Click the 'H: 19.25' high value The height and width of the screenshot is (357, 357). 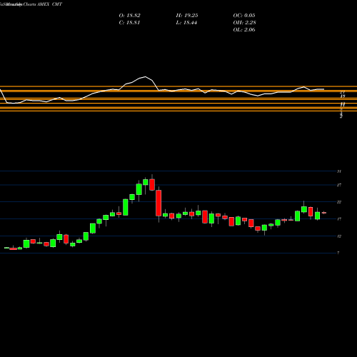pyautogui.click(x=187, y=16)
